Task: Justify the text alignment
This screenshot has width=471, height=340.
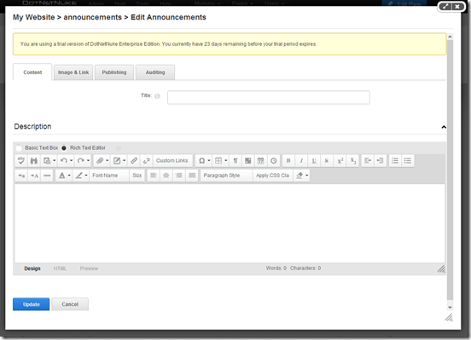Action: pyautogui.click(x=192, y=176)
